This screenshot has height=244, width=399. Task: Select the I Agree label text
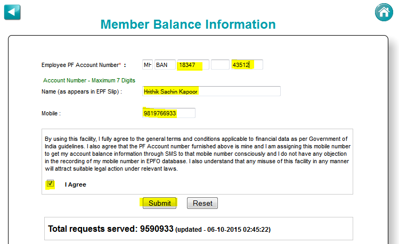(75, 184)
